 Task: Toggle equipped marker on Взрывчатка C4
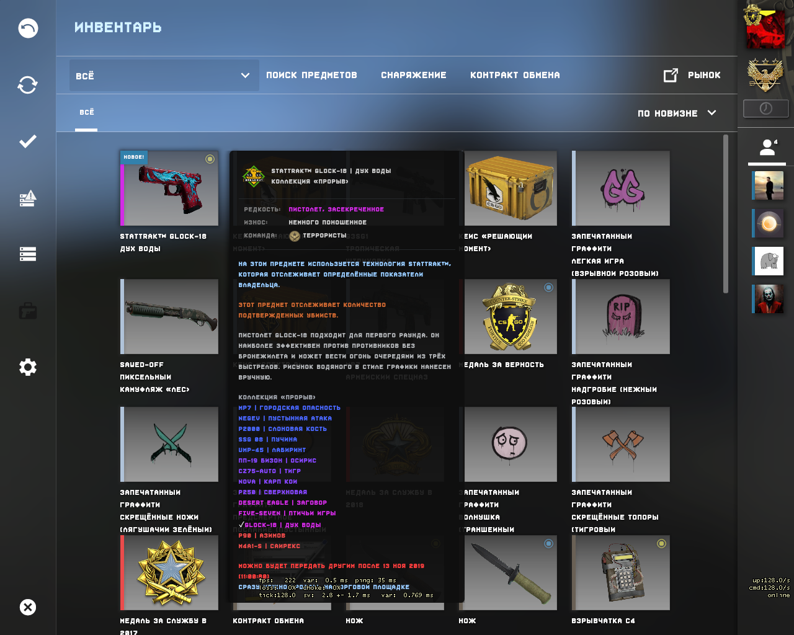[661, 544]
